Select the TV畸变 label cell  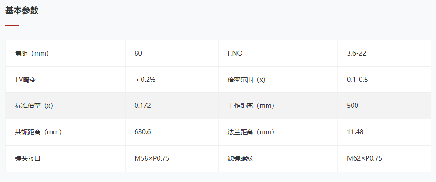(65, 80)
